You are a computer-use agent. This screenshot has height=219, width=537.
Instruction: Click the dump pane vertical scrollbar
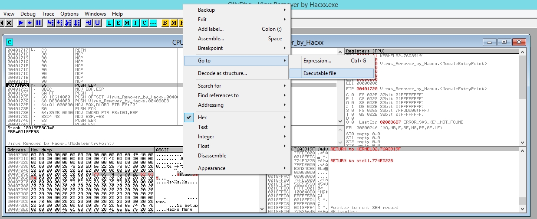[x=261, y=180]
